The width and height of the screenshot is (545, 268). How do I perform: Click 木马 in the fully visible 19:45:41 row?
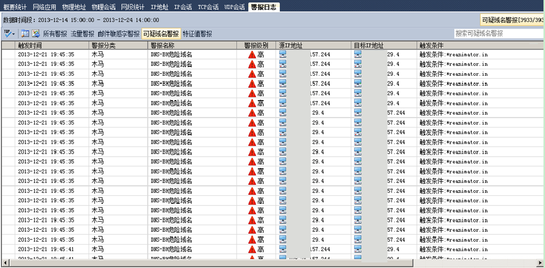click(x=98, y=249)
